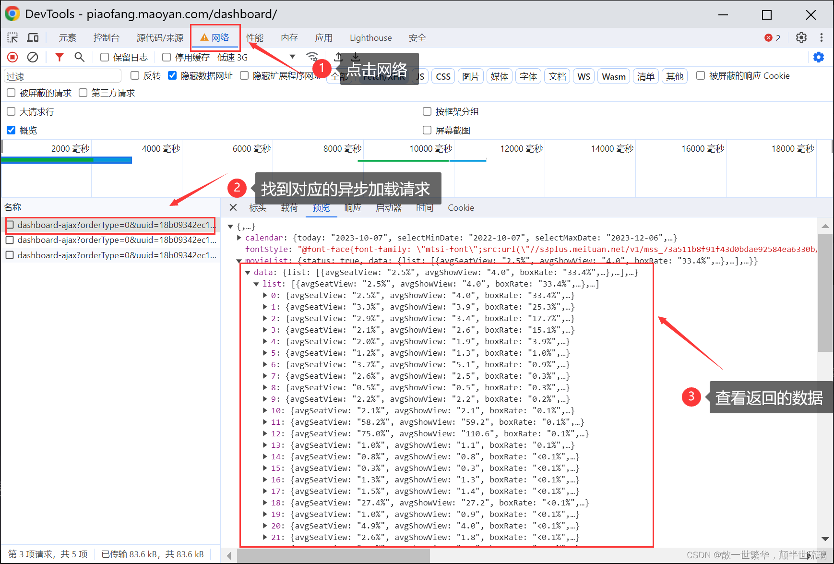Filter requests by 其他 other type
This screenshot has width=834, height=564.
(x=675, y=76)
